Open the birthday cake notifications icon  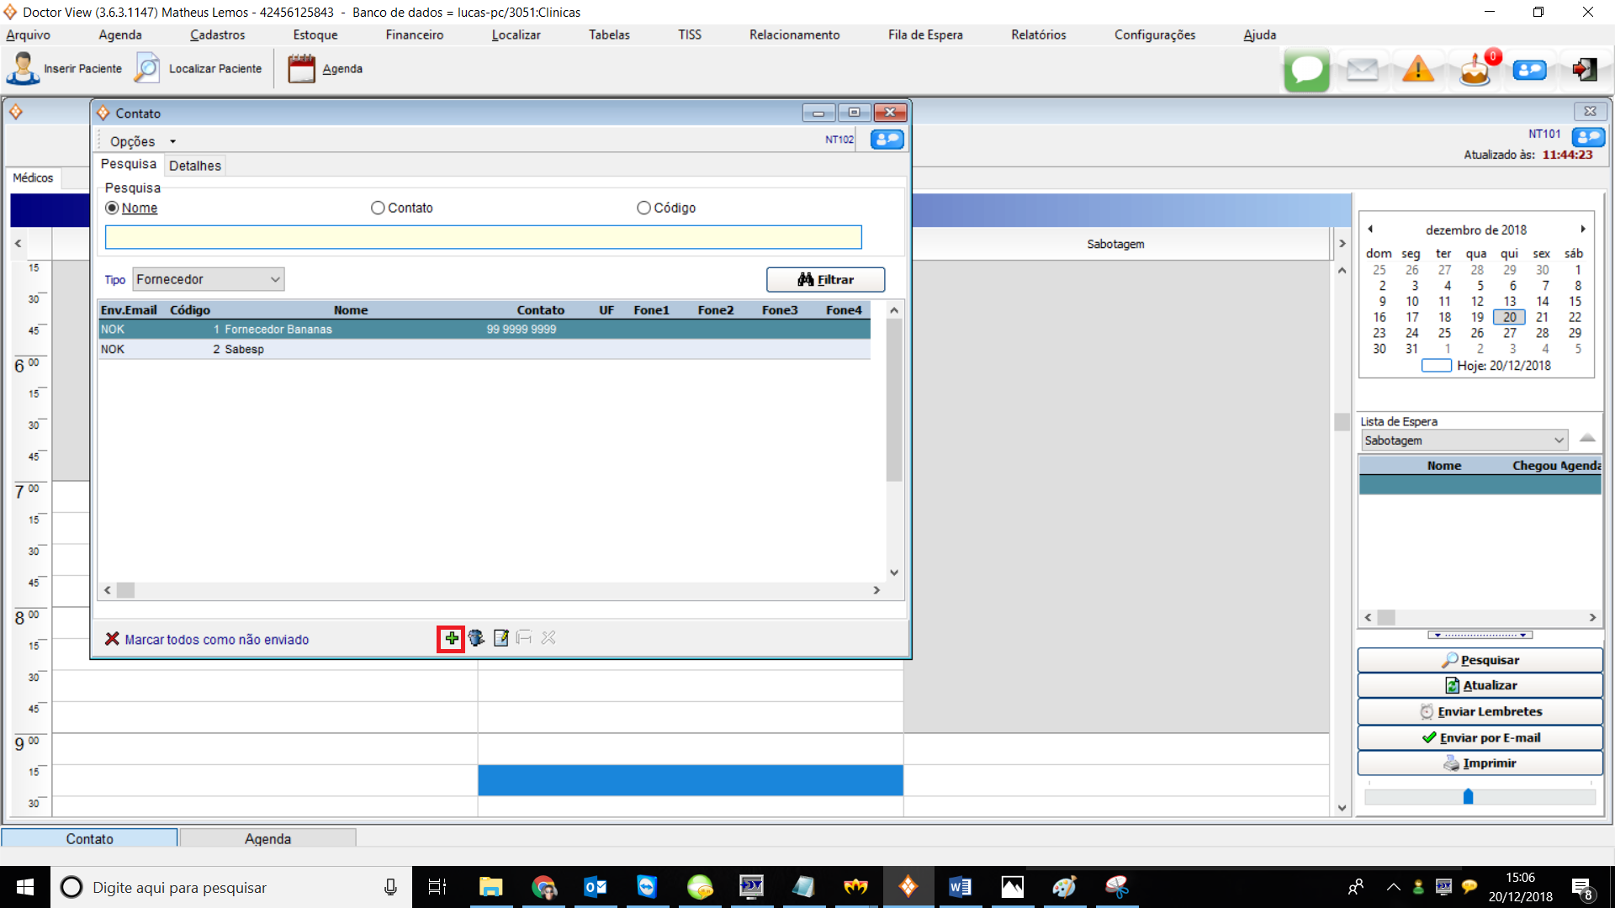[x=1475, y=70]
